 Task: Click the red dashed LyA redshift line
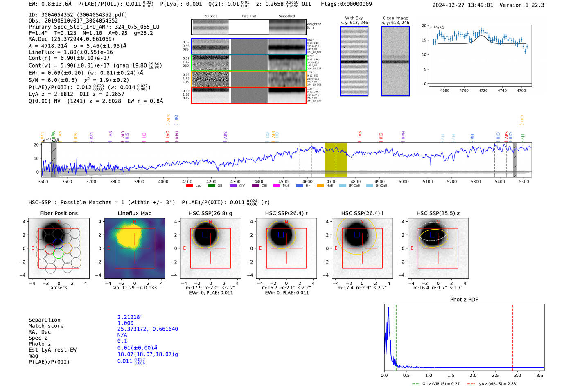point(512,337)
